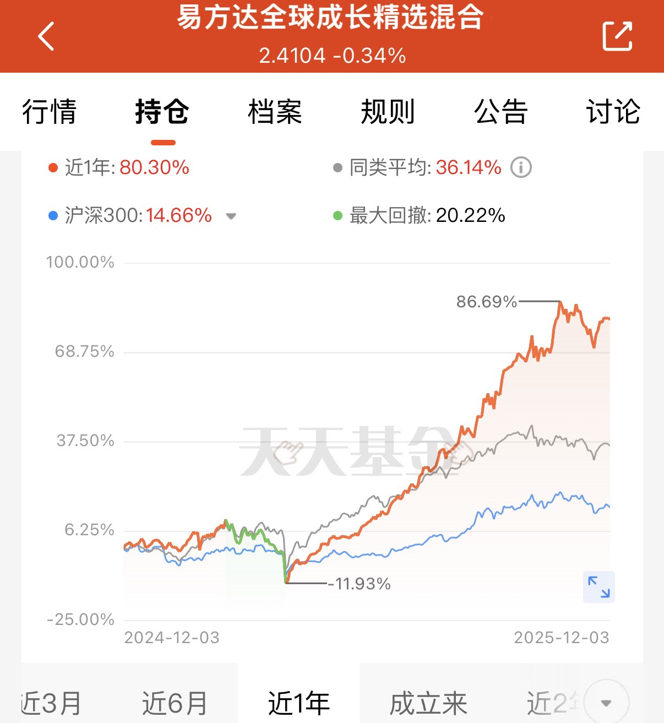
Task: Go to the 规则 tab
Action: click(388, 112)
